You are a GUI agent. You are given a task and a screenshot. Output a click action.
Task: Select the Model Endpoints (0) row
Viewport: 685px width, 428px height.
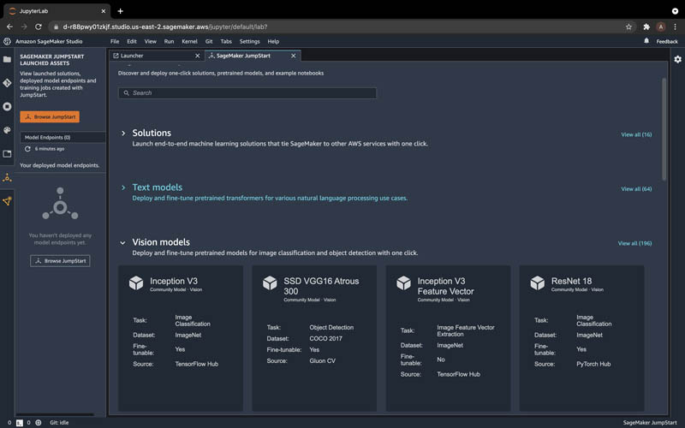(63, 137)
